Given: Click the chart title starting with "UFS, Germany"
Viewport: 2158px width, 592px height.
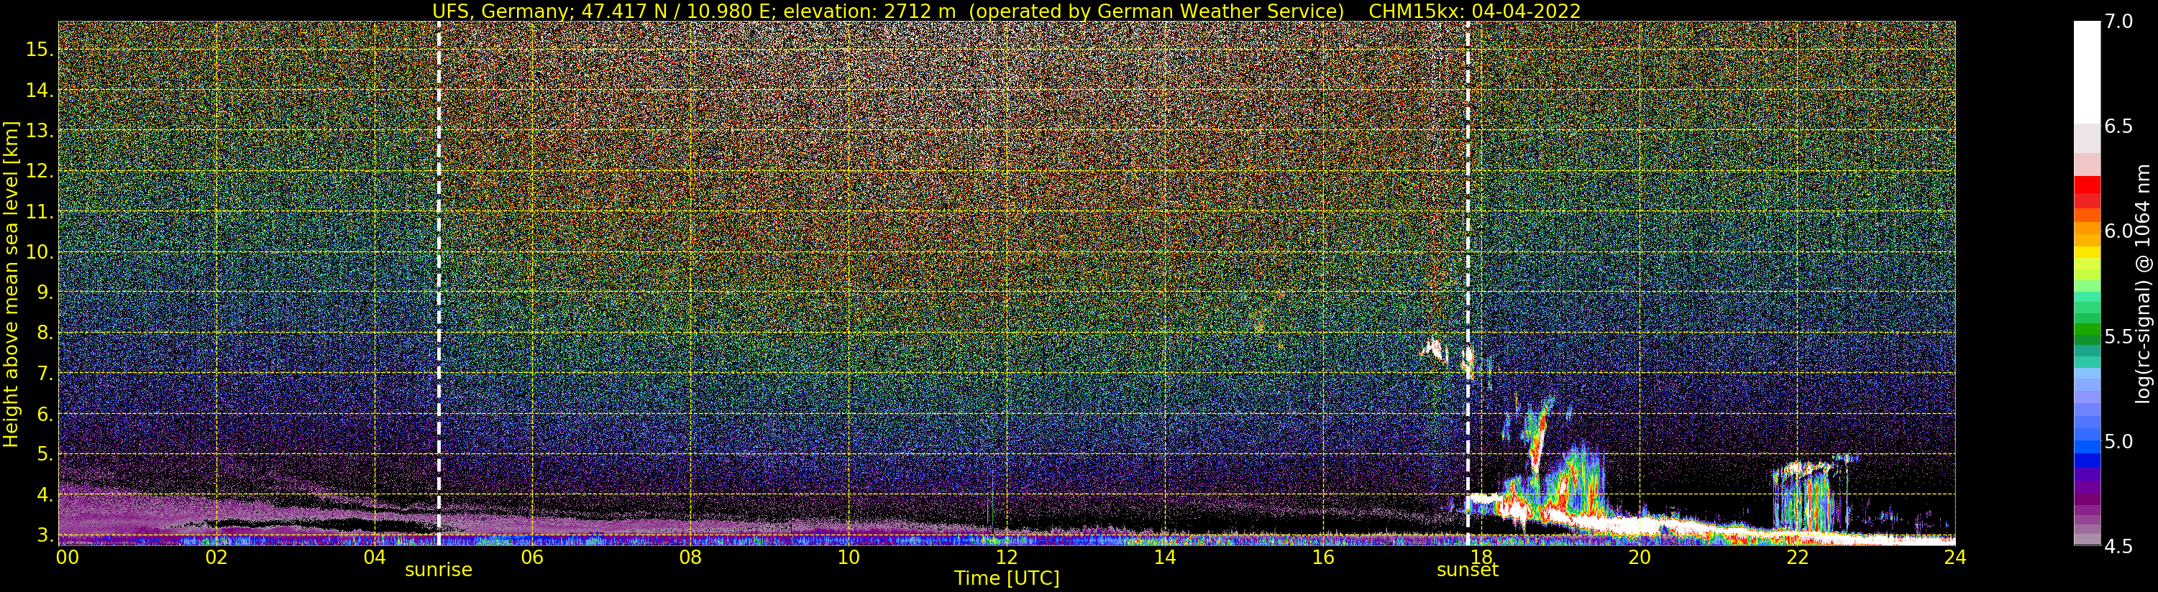Looking at the screenshot, I should [1006, 11].
